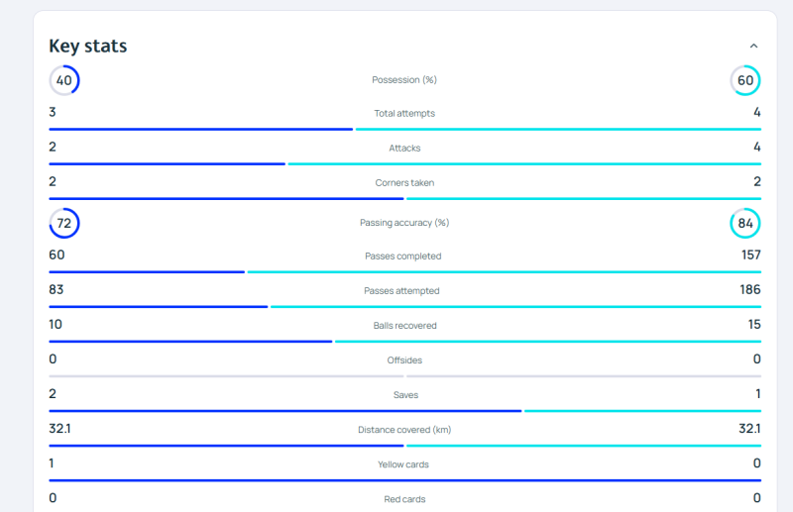This screenshot has width=793, height=512.
Task: Select the 84 passing accuracy circle
Action: coord(745,223)
